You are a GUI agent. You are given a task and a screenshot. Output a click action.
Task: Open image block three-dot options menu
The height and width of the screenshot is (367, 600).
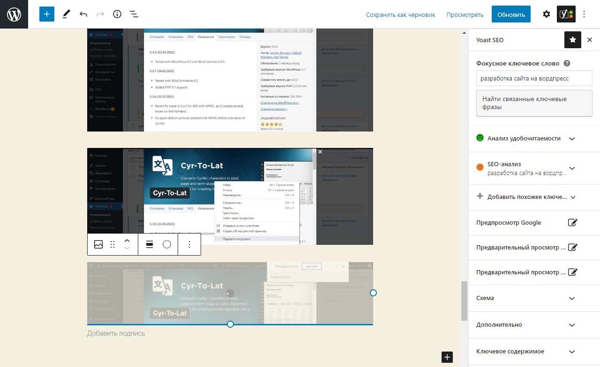tap(189, 244)
